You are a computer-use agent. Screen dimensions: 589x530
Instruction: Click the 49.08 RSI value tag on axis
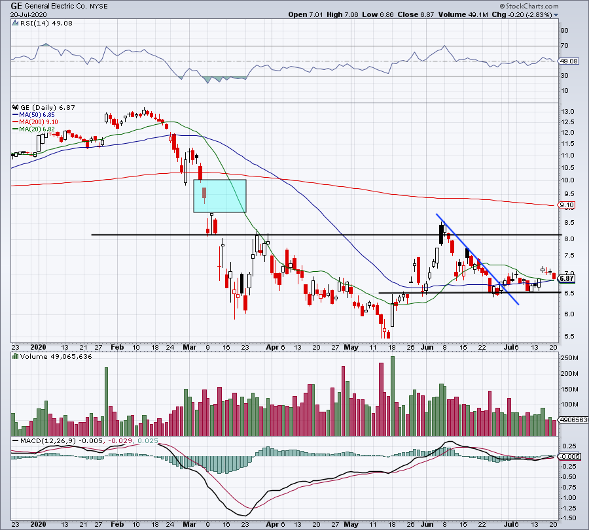click(x=569, y=61)
